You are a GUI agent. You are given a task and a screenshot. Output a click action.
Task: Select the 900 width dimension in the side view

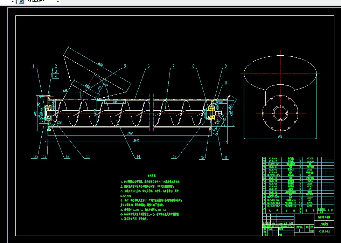pos(280,137)
